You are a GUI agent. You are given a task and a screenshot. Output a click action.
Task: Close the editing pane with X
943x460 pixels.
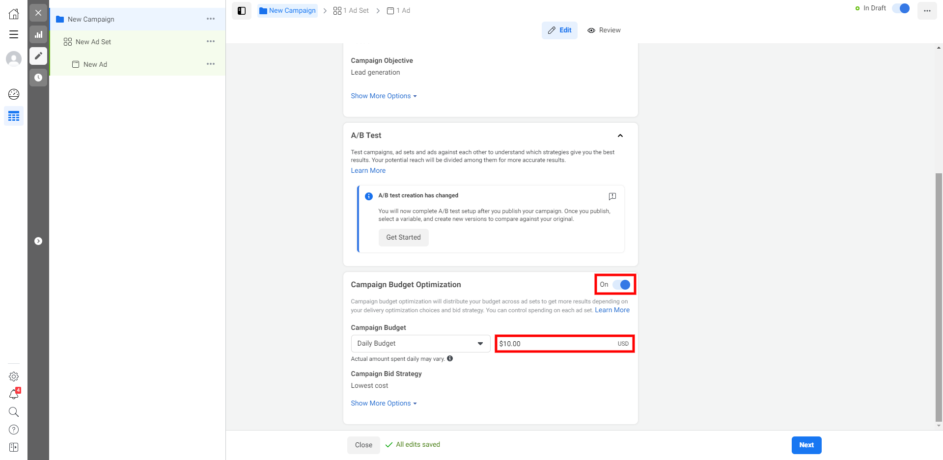click(x=38, y=13)
